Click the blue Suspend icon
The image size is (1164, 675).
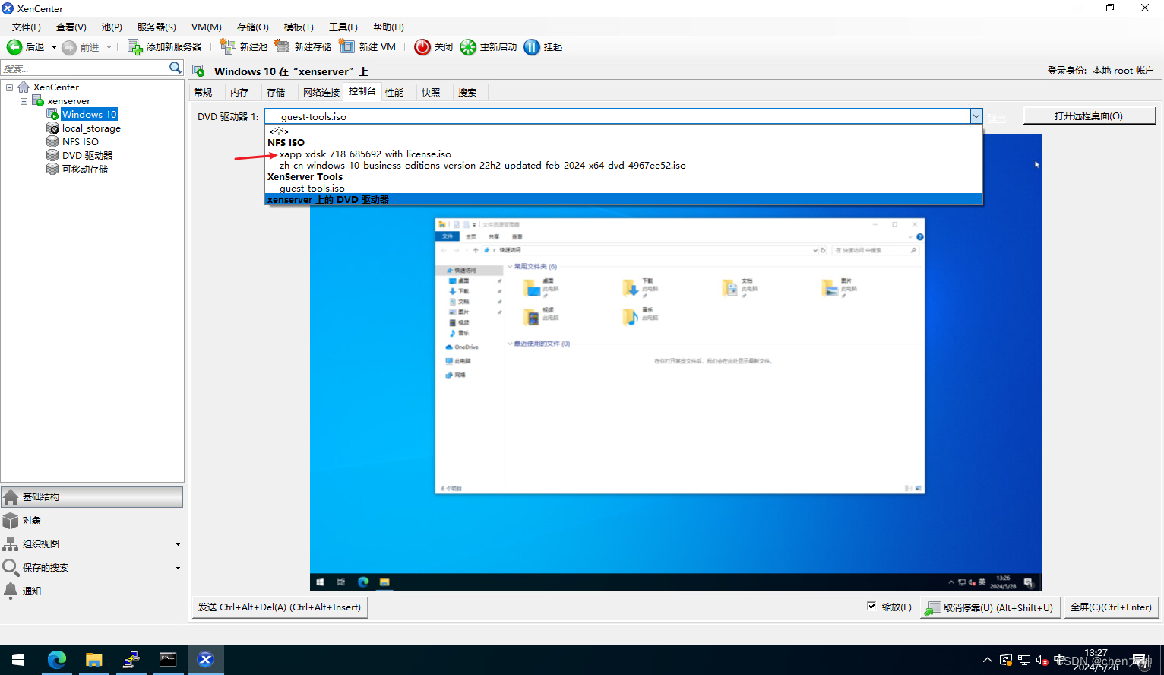(532, 47)
